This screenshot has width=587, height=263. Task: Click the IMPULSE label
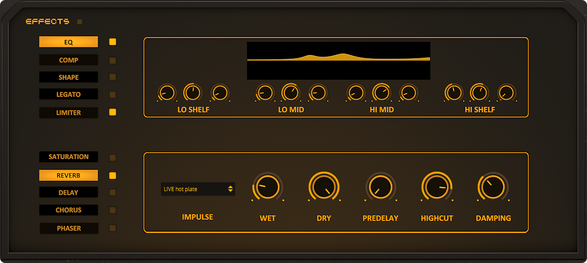click(x=197, y=217)
